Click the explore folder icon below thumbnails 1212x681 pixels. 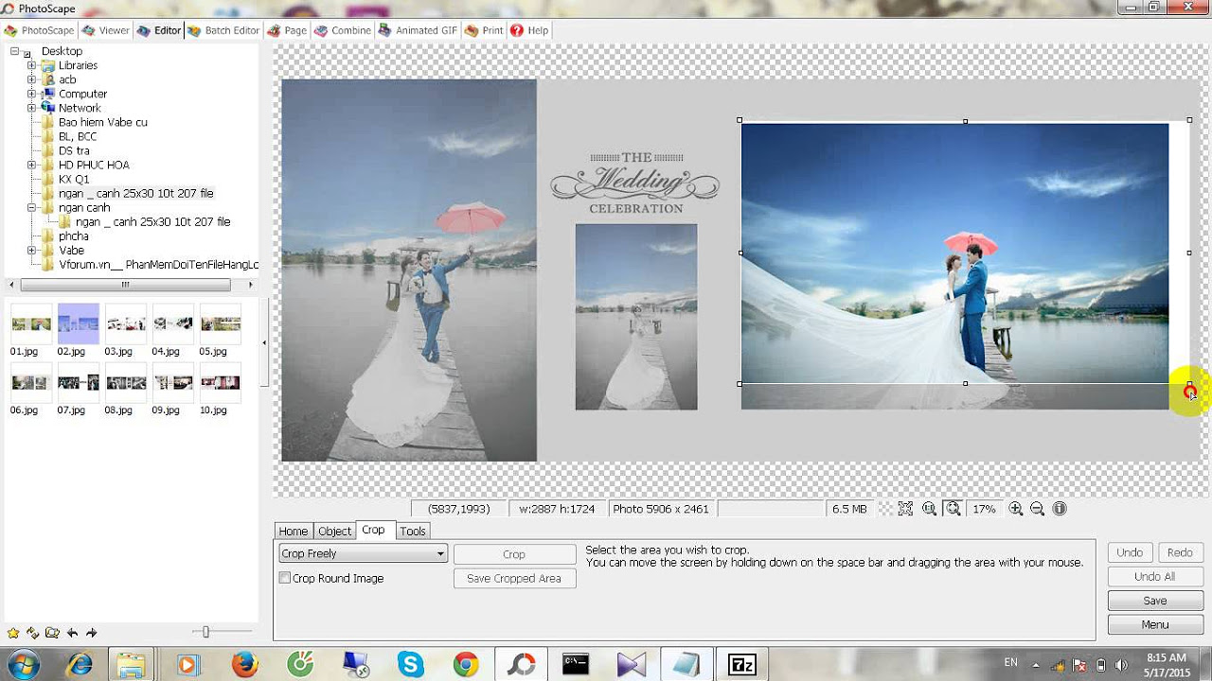click(x=52, y=633)
